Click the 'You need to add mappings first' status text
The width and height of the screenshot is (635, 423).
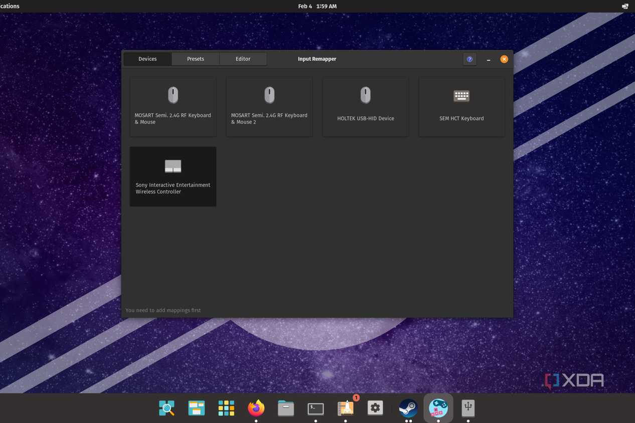click(x=163, y=310)
